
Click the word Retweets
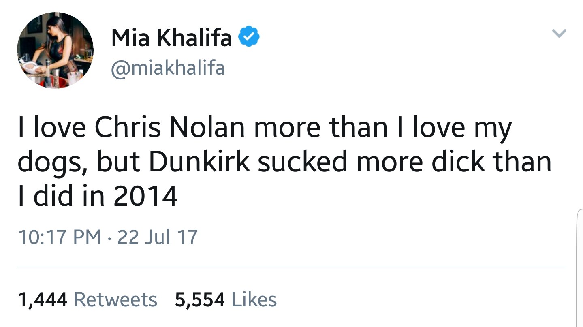point(116,300)
